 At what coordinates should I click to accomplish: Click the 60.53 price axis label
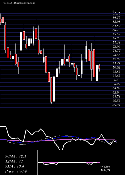(x=116, y=101)
